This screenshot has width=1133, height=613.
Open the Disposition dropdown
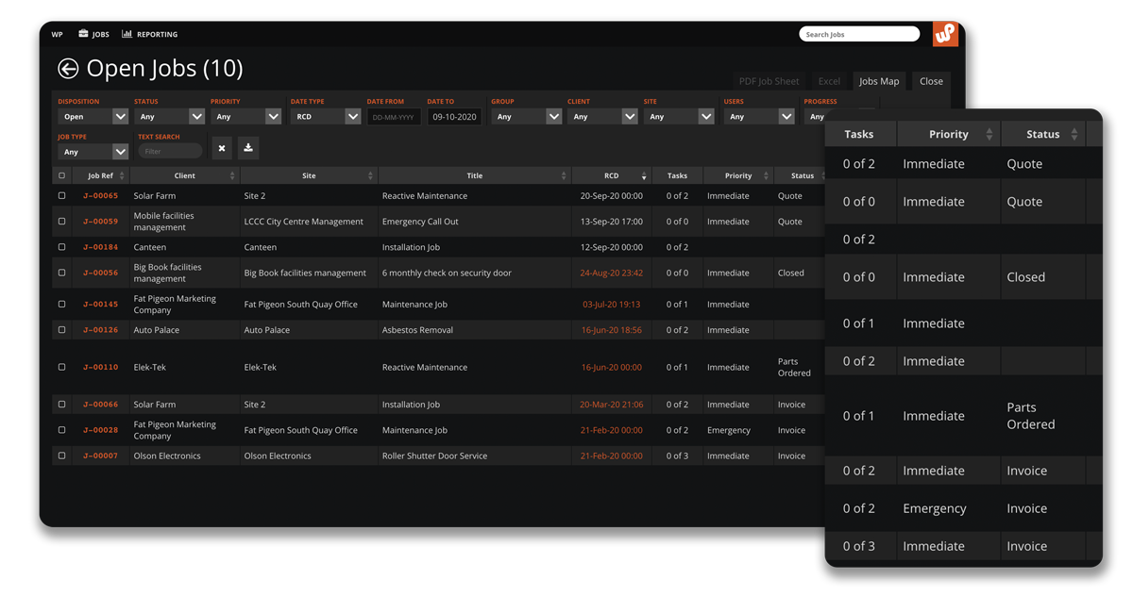click(x=93, y=117)
